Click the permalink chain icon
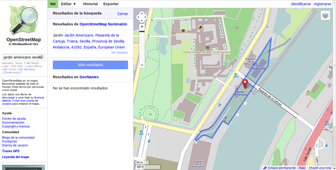This screenshot has width=336, height=170. (265, 168)
